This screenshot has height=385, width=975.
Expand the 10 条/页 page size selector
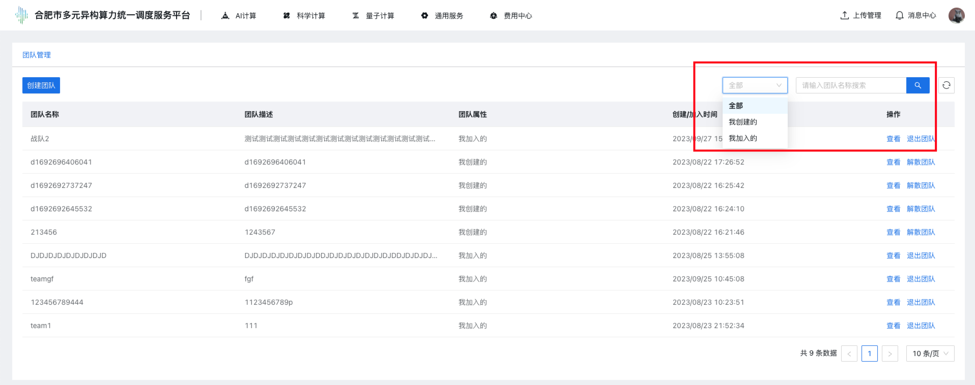[930, 354]
